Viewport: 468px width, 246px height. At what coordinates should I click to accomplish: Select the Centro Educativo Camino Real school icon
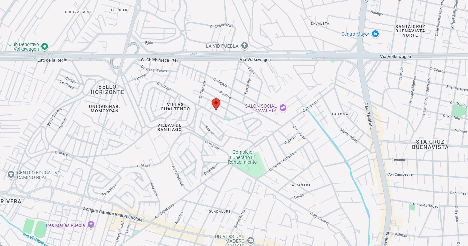(x=11, y=175)
